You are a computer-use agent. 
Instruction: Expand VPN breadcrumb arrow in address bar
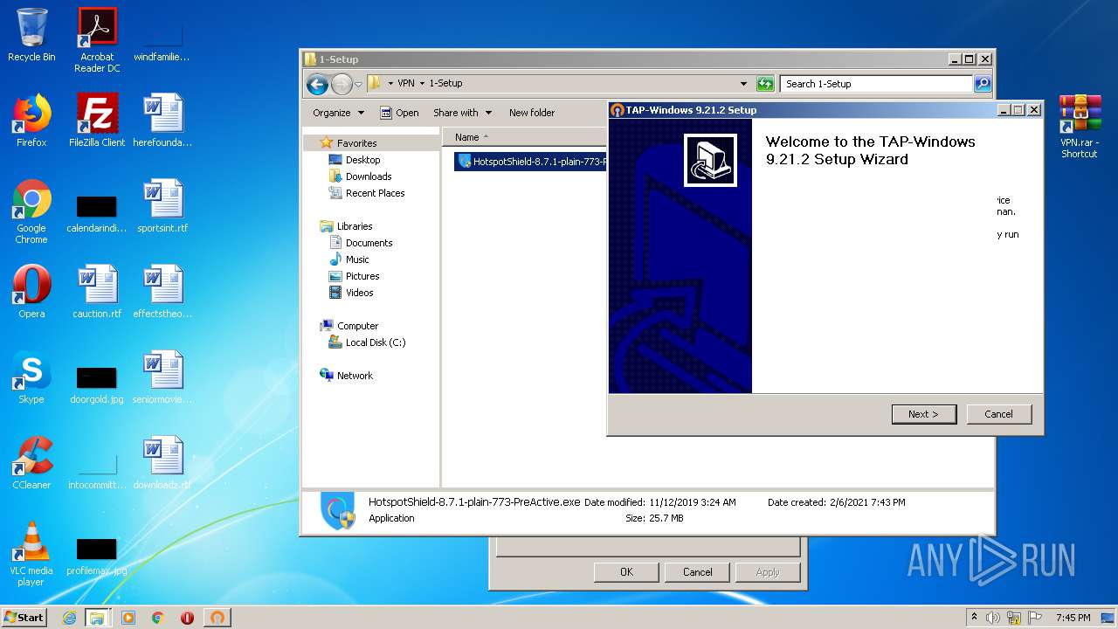click(x=422, y=84)
